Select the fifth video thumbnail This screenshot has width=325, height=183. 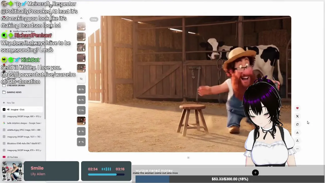pos(81,68)
